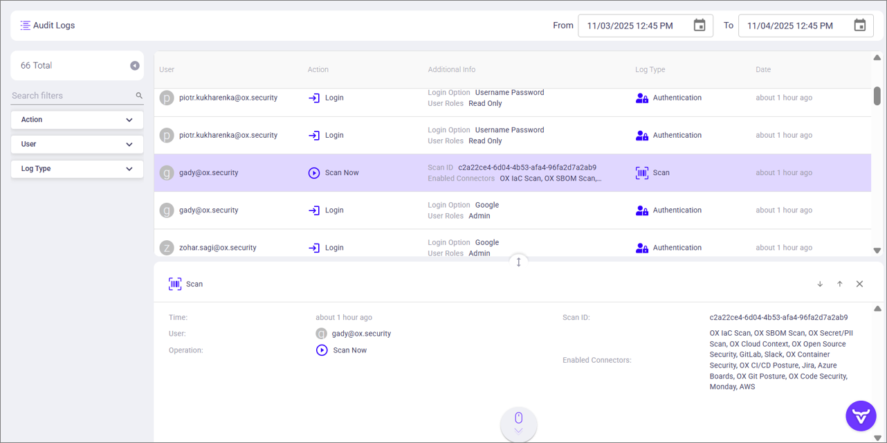Click the log table vertical scrollbar thumb
887x443 pixels.
pyautogui.click(x=877, y=96)
